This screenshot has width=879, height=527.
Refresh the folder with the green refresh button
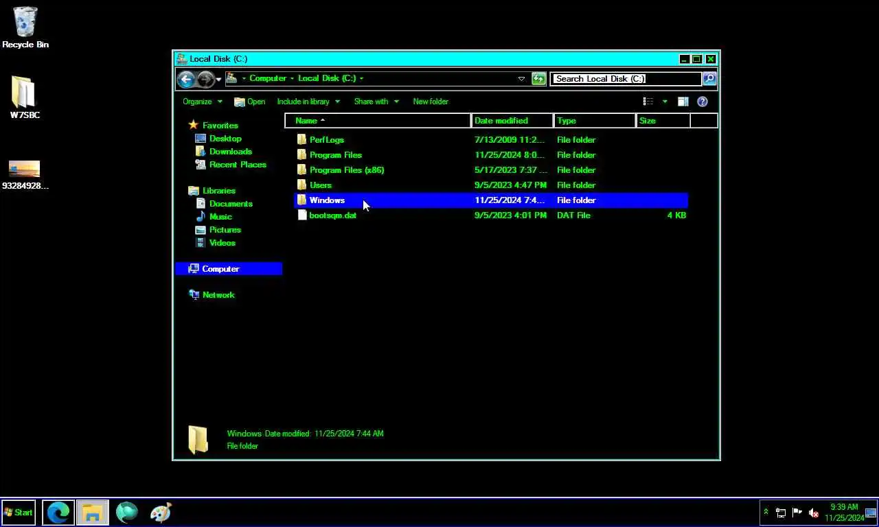pos(539,79)
